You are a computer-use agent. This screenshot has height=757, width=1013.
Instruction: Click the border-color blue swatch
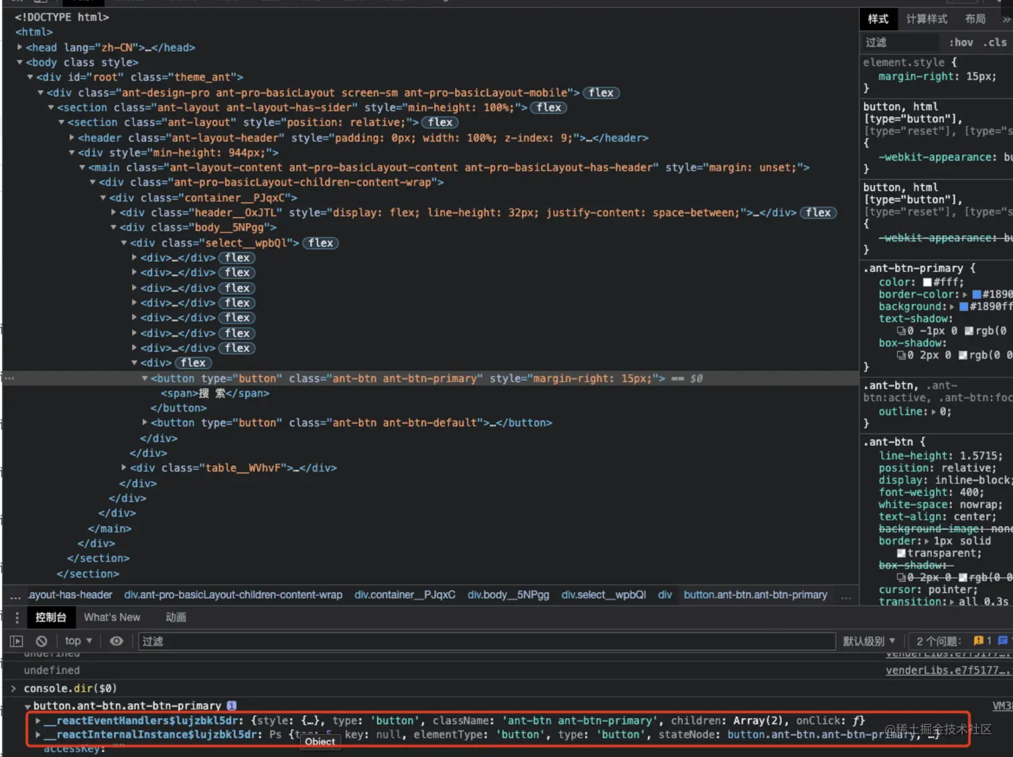tap(977, 294)
